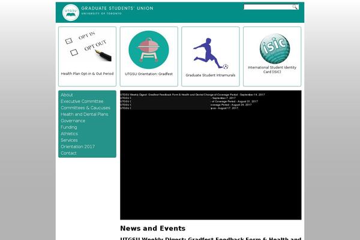Select Funding in the sidebar
The image size is (360, 240).
(69, 127)
